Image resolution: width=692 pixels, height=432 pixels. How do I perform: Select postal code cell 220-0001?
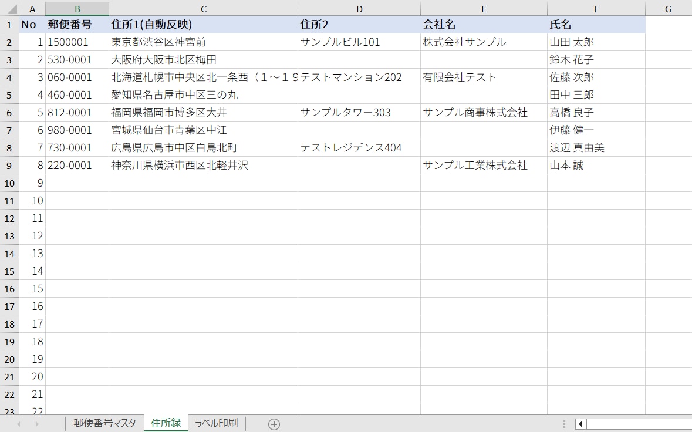(77, 166)
